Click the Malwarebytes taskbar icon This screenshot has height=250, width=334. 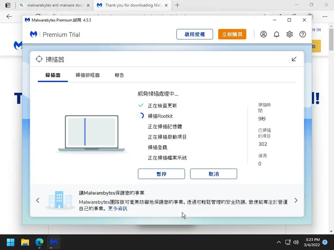pyautogui.click(x=54, y=242)
